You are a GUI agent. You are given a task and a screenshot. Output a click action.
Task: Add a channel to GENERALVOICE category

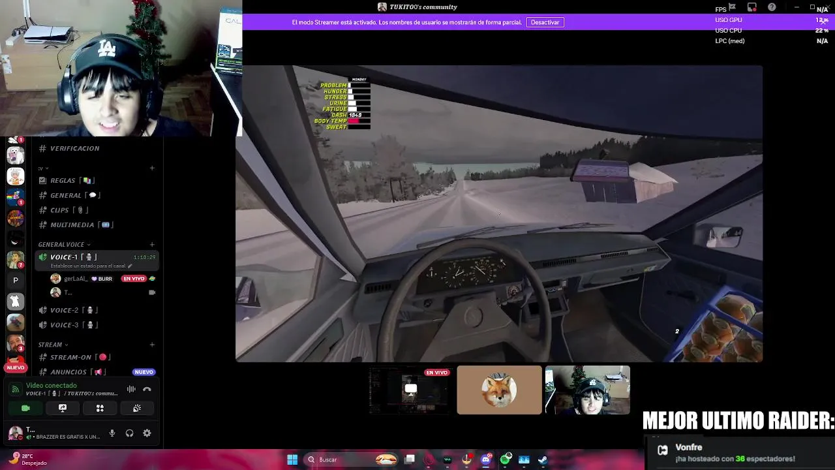[x=152, y=244]
